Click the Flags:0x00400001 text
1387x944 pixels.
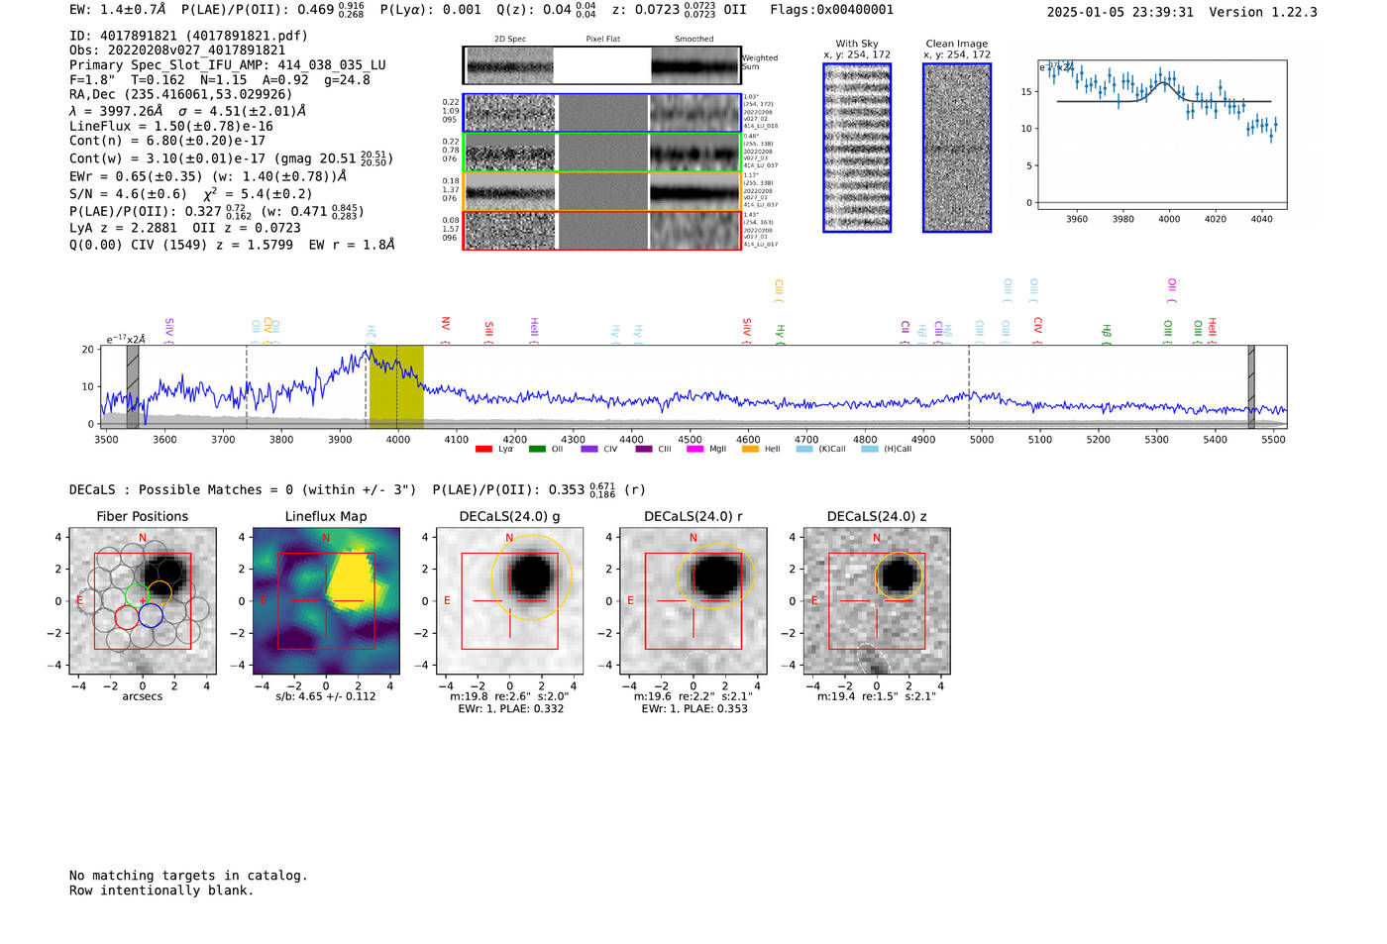pyautogui.click(x=831, y=10)
